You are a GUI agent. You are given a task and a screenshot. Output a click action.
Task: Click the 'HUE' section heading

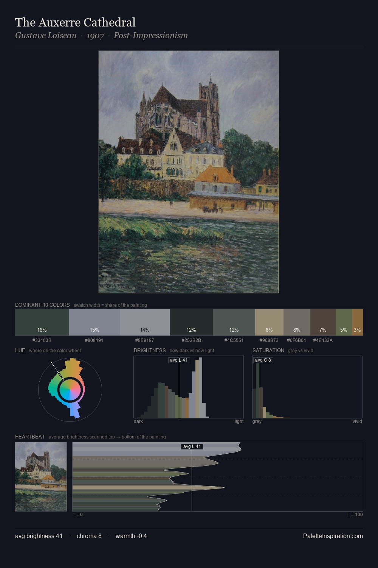coord(20,350)
